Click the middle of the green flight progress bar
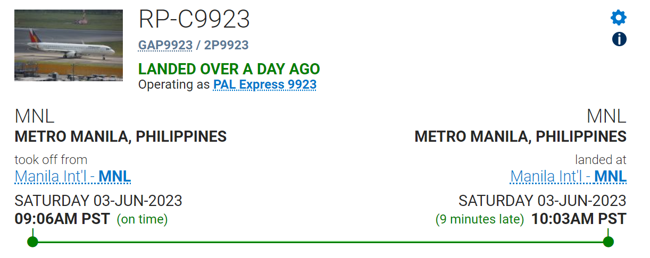 320,242
